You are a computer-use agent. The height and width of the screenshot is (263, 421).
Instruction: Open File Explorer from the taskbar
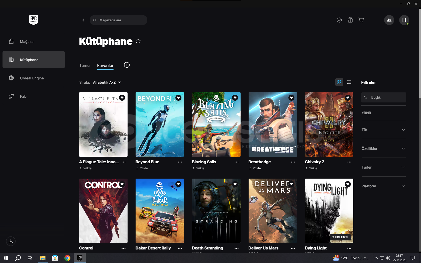(x=43, y=258)
